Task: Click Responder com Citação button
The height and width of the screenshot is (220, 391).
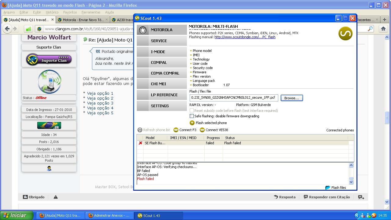Action: 327,197
